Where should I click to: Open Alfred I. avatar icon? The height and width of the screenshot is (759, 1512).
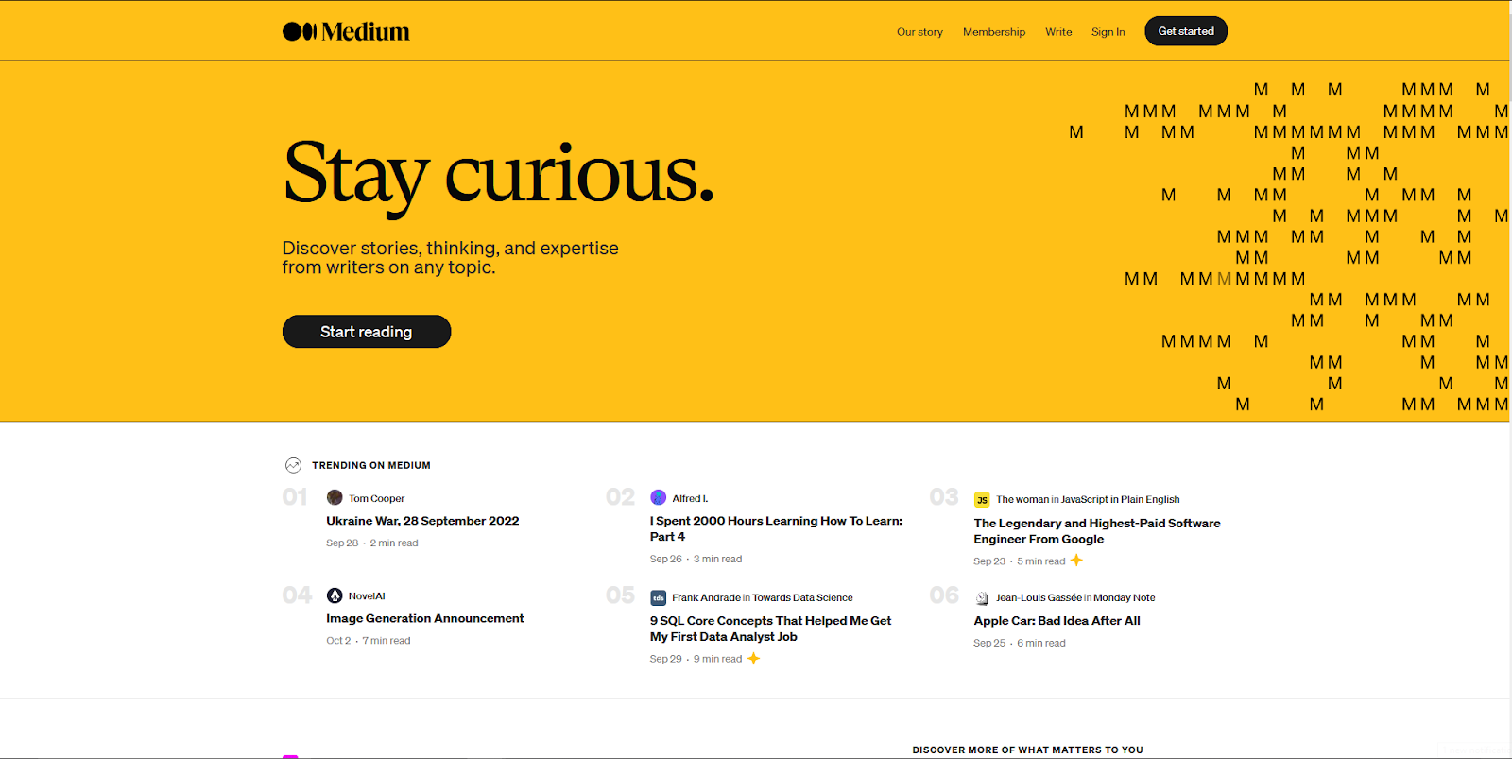658,497
